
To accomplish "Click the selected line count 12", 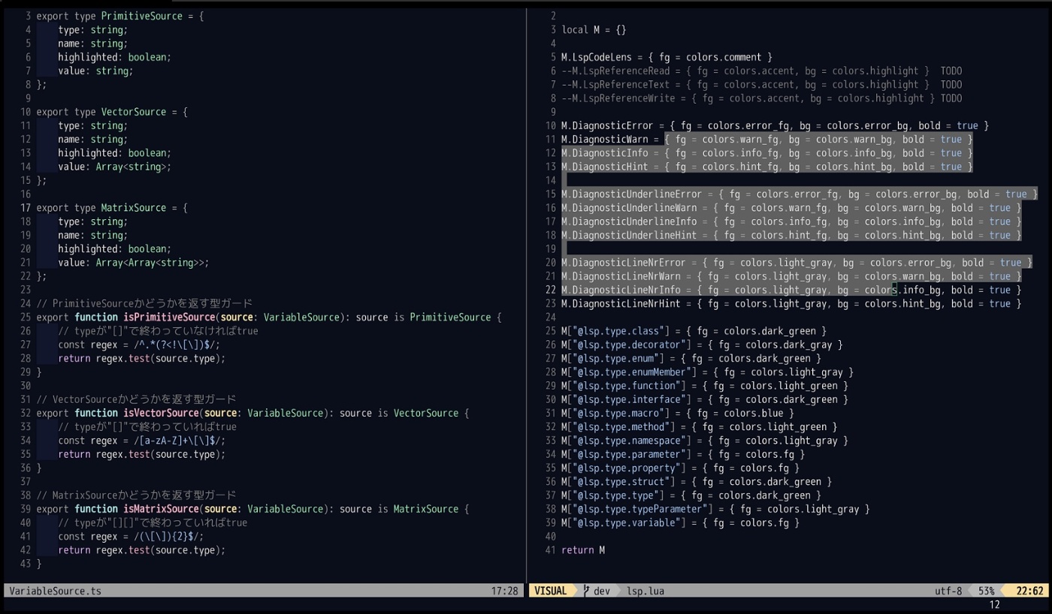I will pyautogui.click(x=994, y=605).
